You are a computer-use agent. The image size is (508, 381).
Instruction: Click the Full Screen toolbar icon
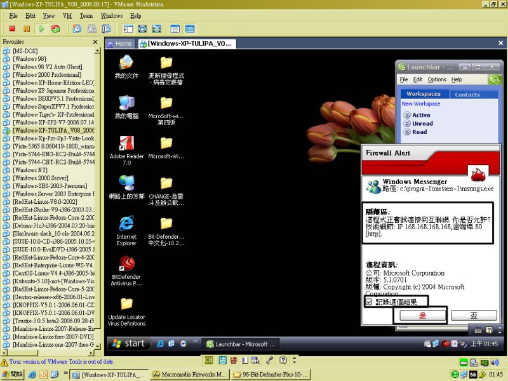click(x=157, y=29)
